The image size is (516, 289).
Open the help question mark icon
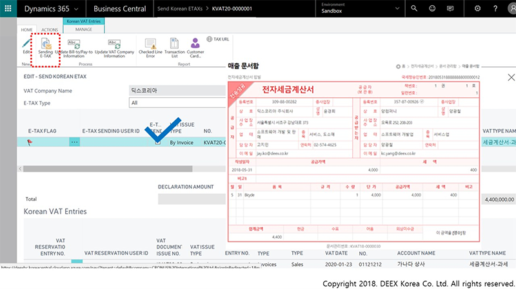coord(495,8)
